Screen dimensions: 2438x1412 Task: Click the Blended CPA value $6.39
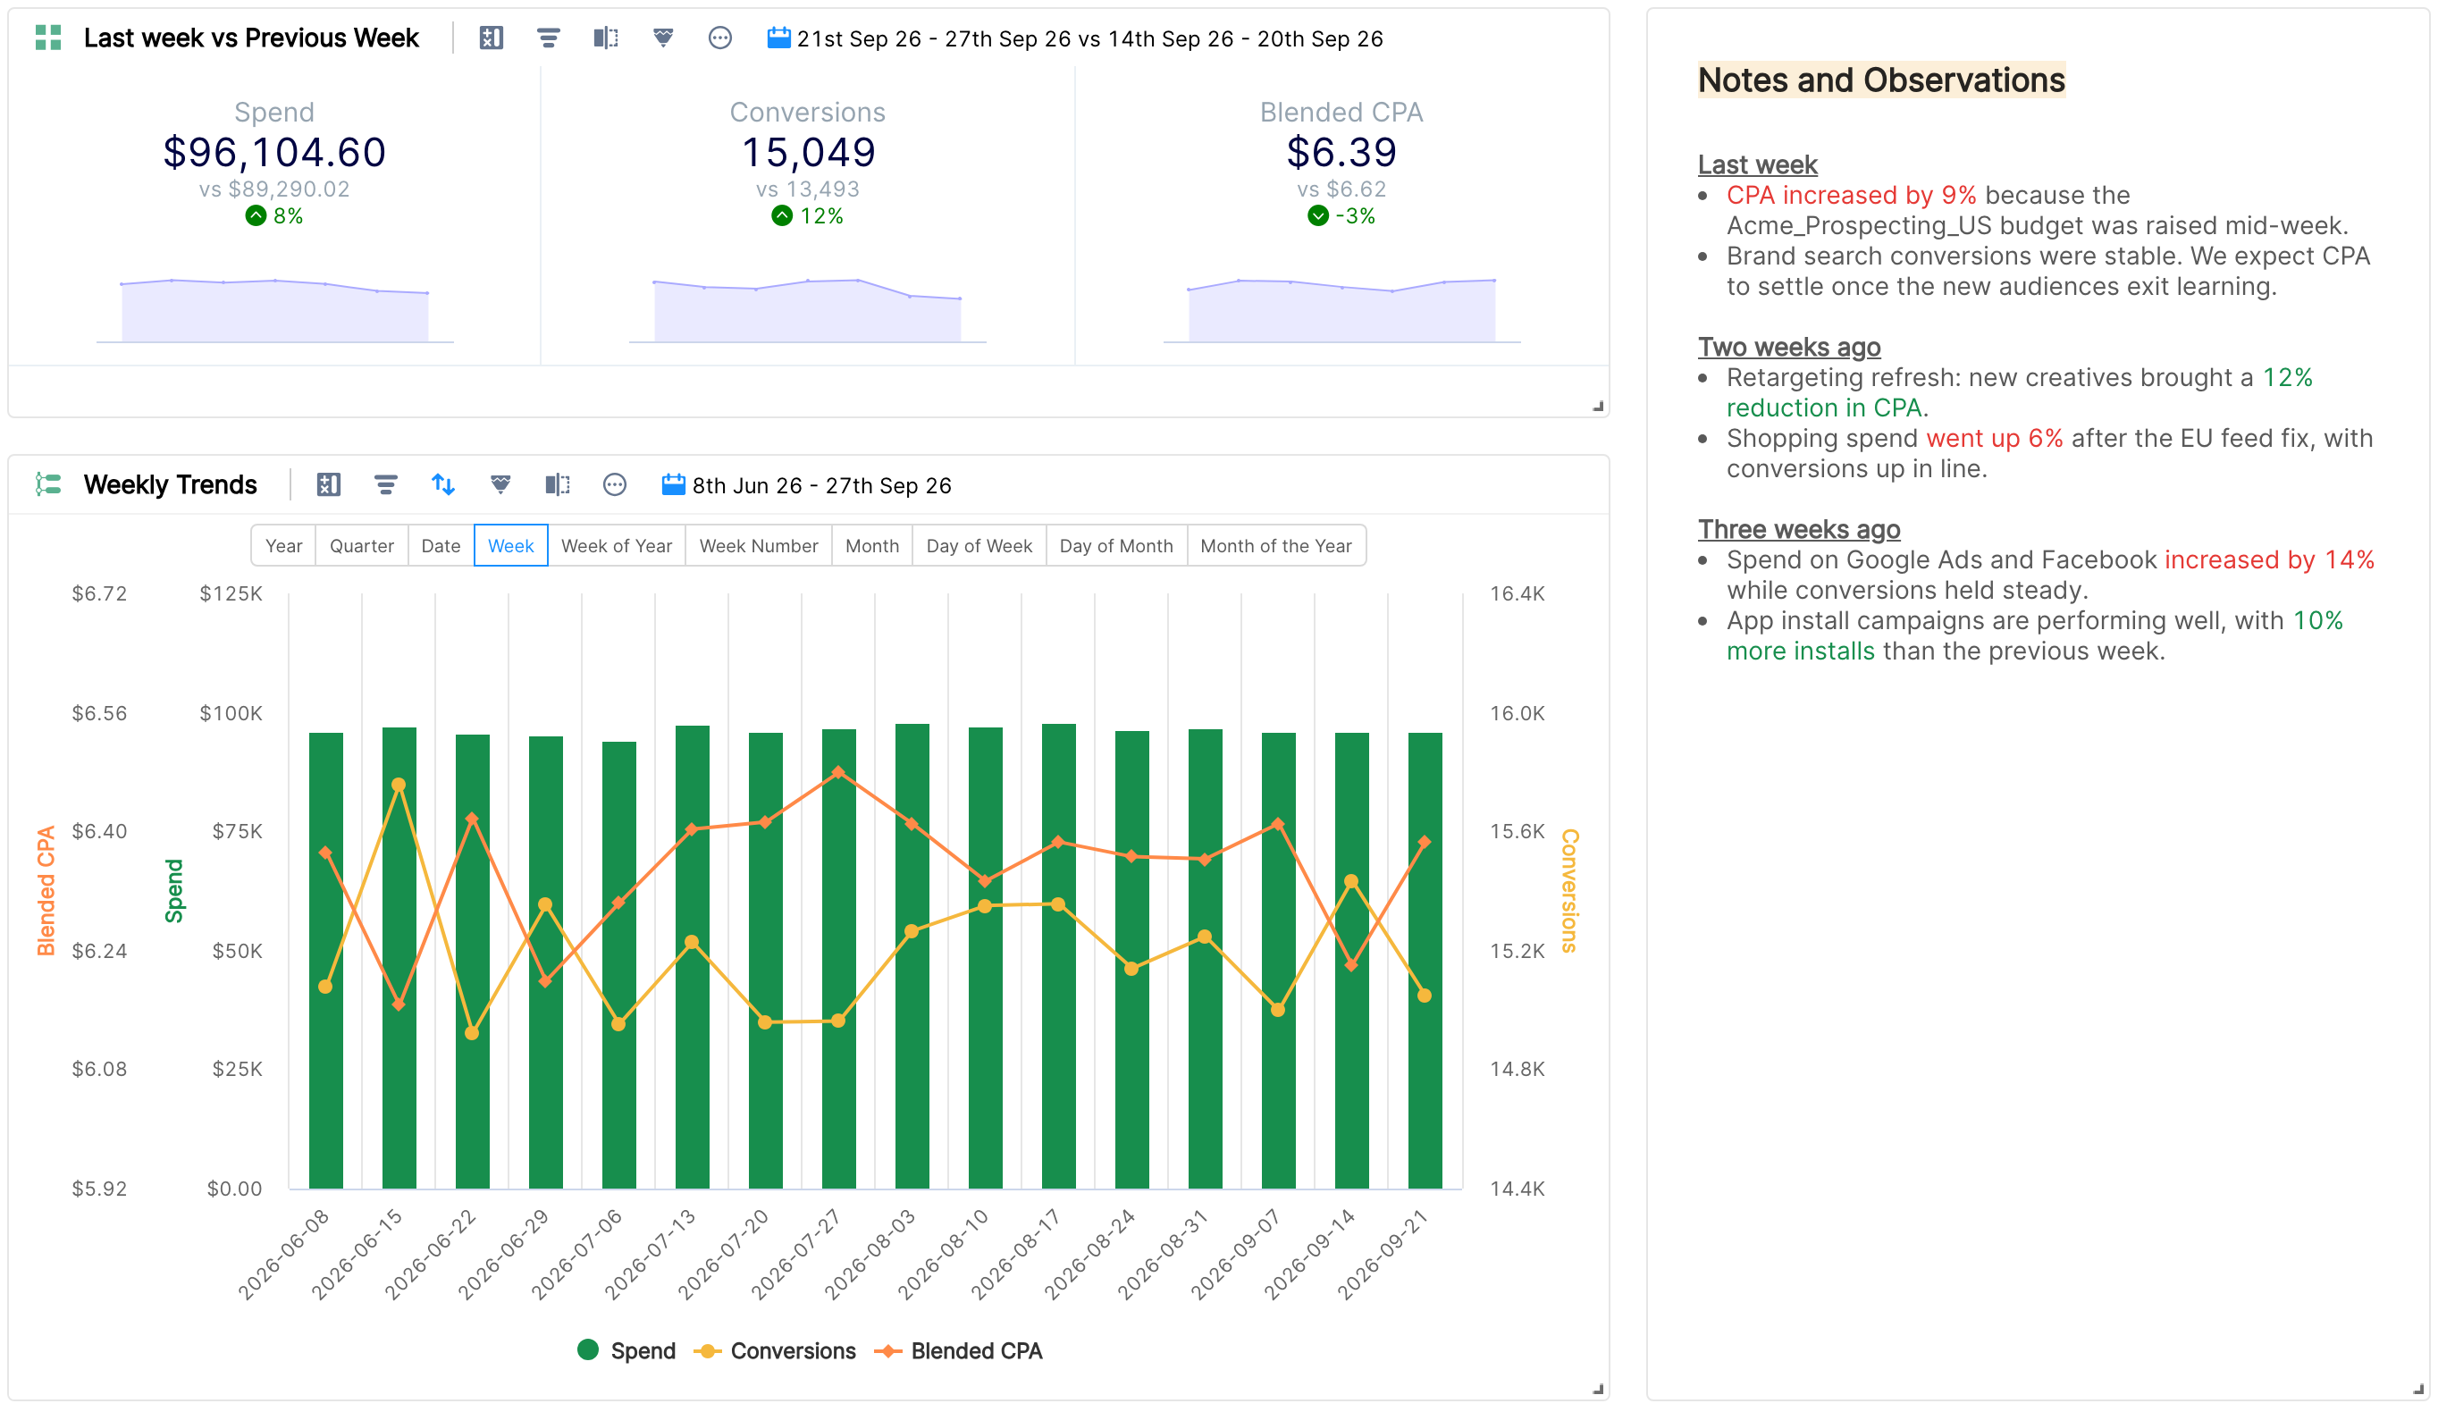point(1341,152)
